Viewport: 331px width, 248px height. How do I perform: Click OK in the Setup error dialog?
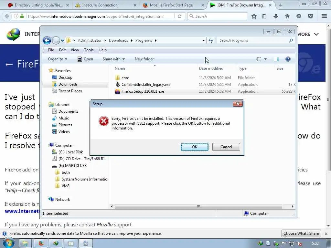point(194,147)
